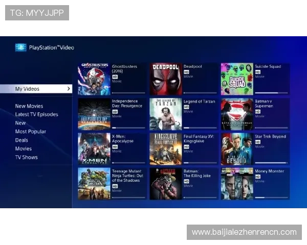Click Final Fantasy XV: Kingsglaive title
The image size is (307, 245).
199,139
